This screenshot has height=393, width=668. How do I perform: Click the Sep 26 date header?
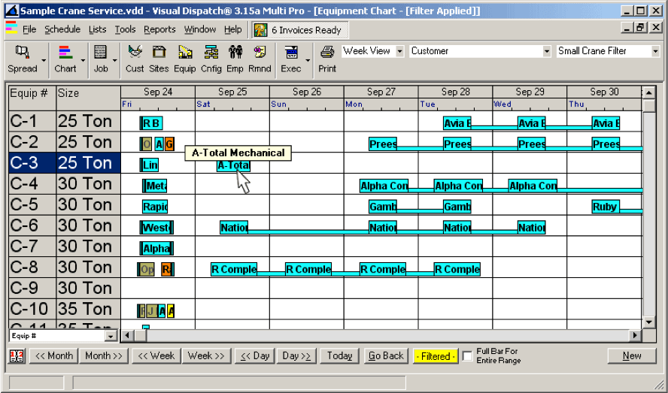coord(307,92)
